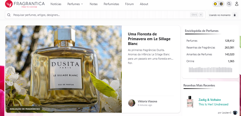Open the user account profile icon
This screenshot has width=241, height=116.
point(236,4)
